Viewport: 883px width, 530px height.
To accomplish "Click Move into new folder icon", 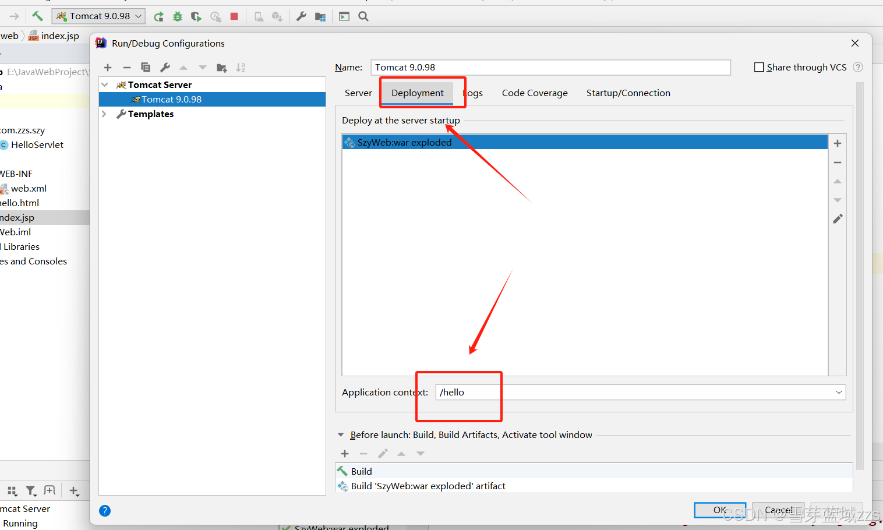I will pyautogui.click(x=222, y=68).
